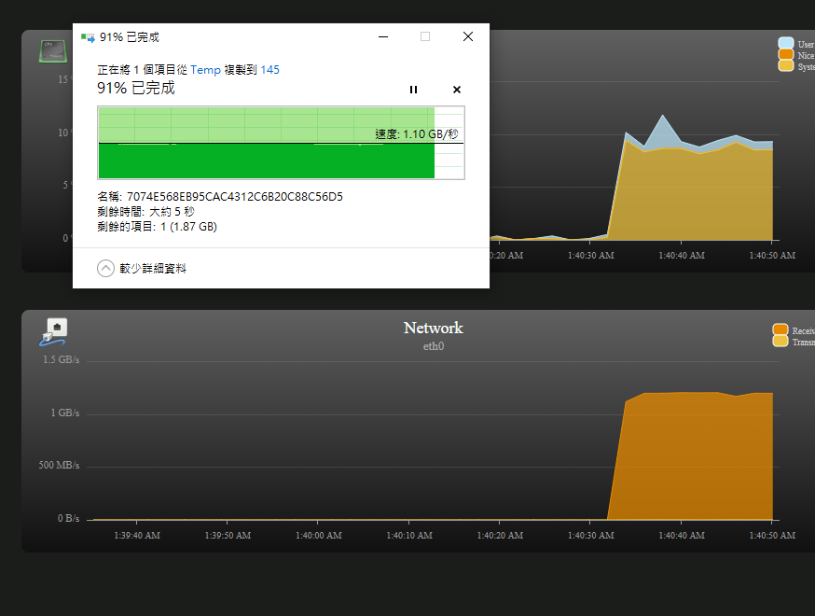Click the 1 GB/s axis label
The width and height of the screenshot is (815, 616).
click(65, 413)
